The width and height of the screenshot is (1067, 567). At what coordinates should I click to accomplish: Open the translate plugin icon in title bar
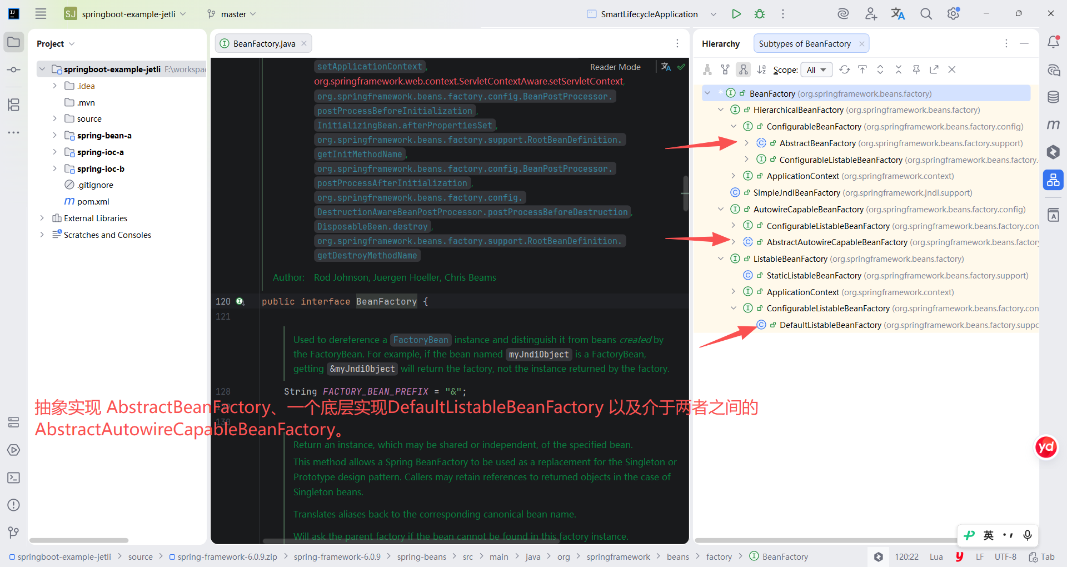[x=898, y=14]
